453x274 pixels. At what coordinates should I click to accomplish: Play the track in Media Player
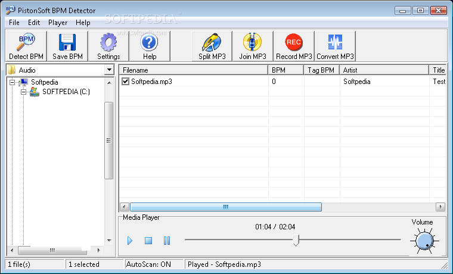coord(130,240)
